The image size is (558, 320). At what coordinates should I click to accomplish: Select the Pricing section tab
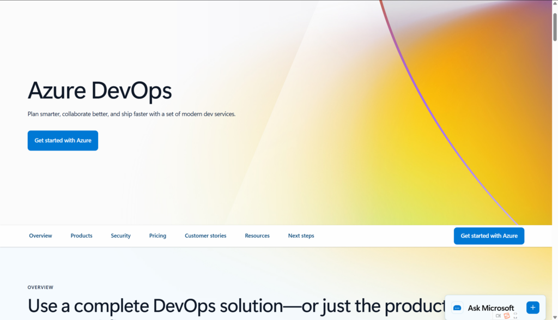point(157,236)
